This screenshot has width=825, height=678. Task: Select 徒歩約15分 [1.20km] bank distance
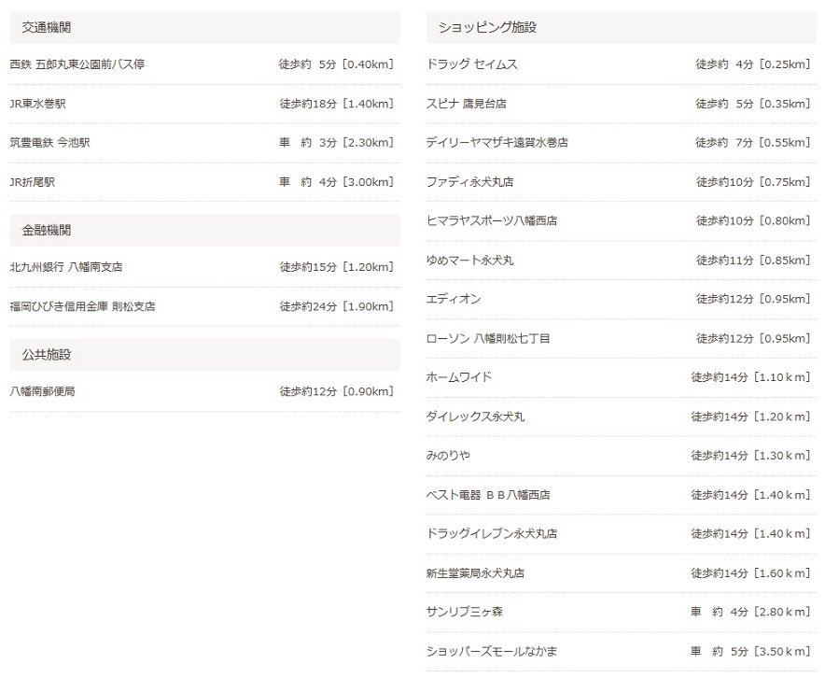[x=336, y=267]
